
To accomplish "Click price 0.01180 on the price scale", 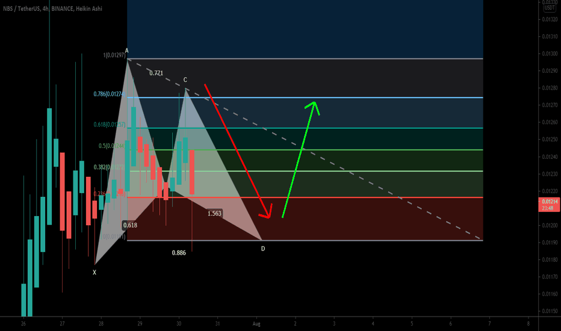I will pos(550,260).
